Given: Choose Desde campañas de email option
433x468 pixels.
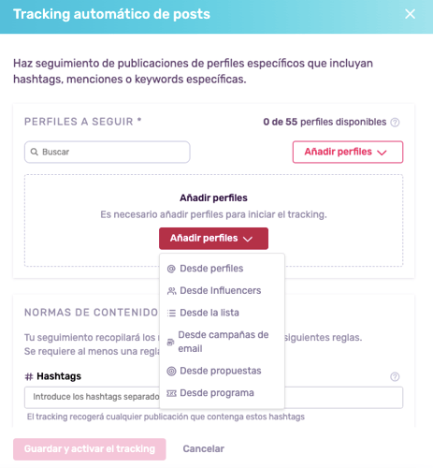Looking at the screenshot, I should [222, 342].
